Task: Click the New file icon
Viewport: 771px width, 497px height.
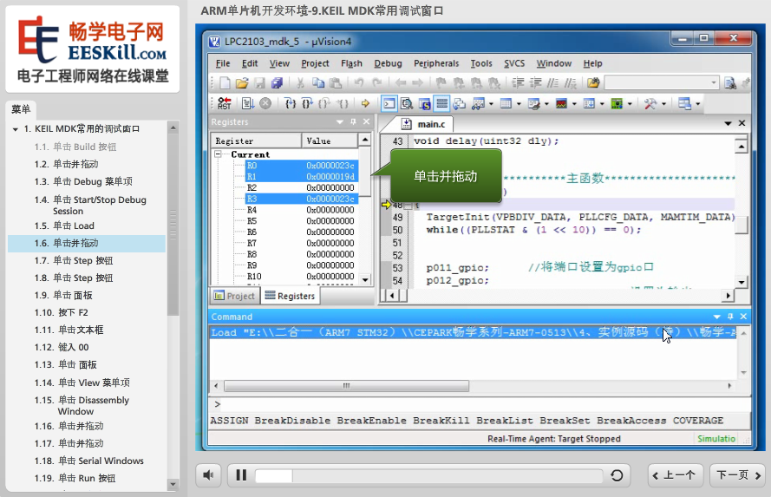Action: [x=225, y=83]
